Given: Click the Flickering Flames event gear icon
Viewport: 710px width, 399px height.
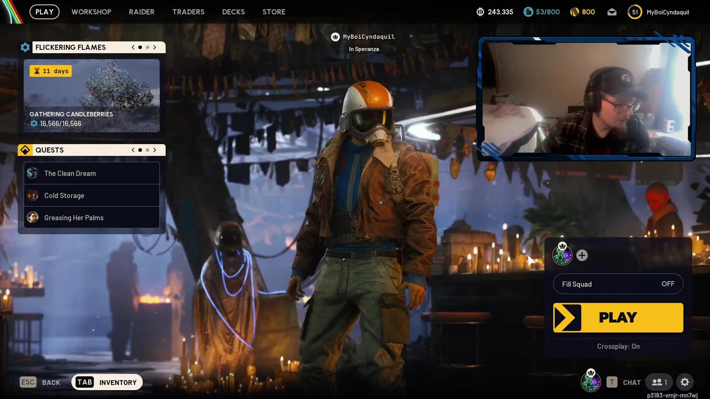Looking at the screenshot, I should (x=25, y=47).
